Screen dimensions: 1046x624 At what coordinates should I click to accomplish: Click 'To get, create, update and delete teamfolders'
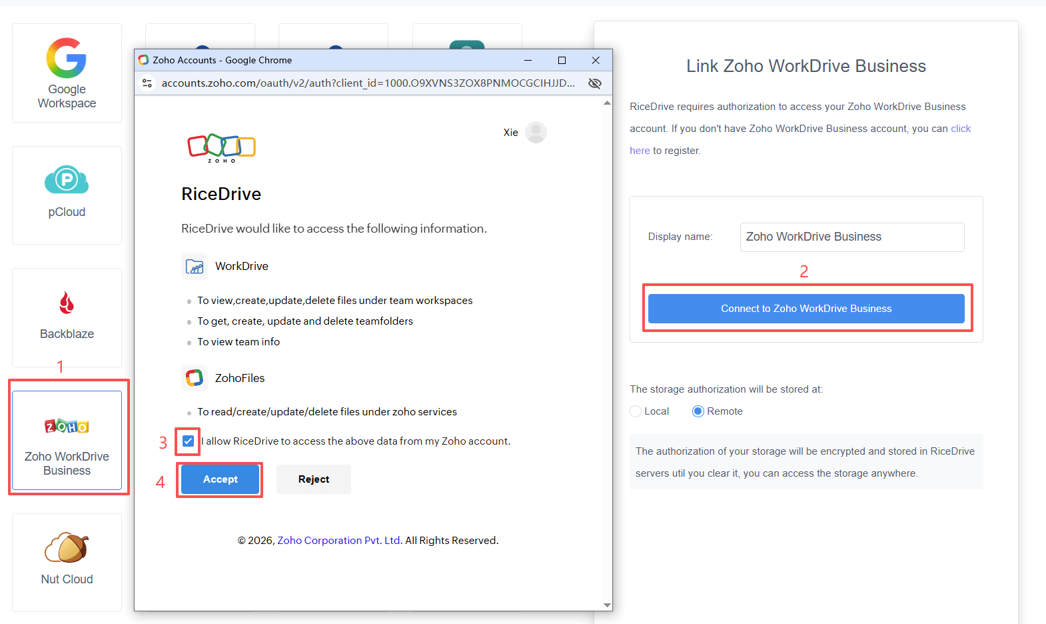305,321
